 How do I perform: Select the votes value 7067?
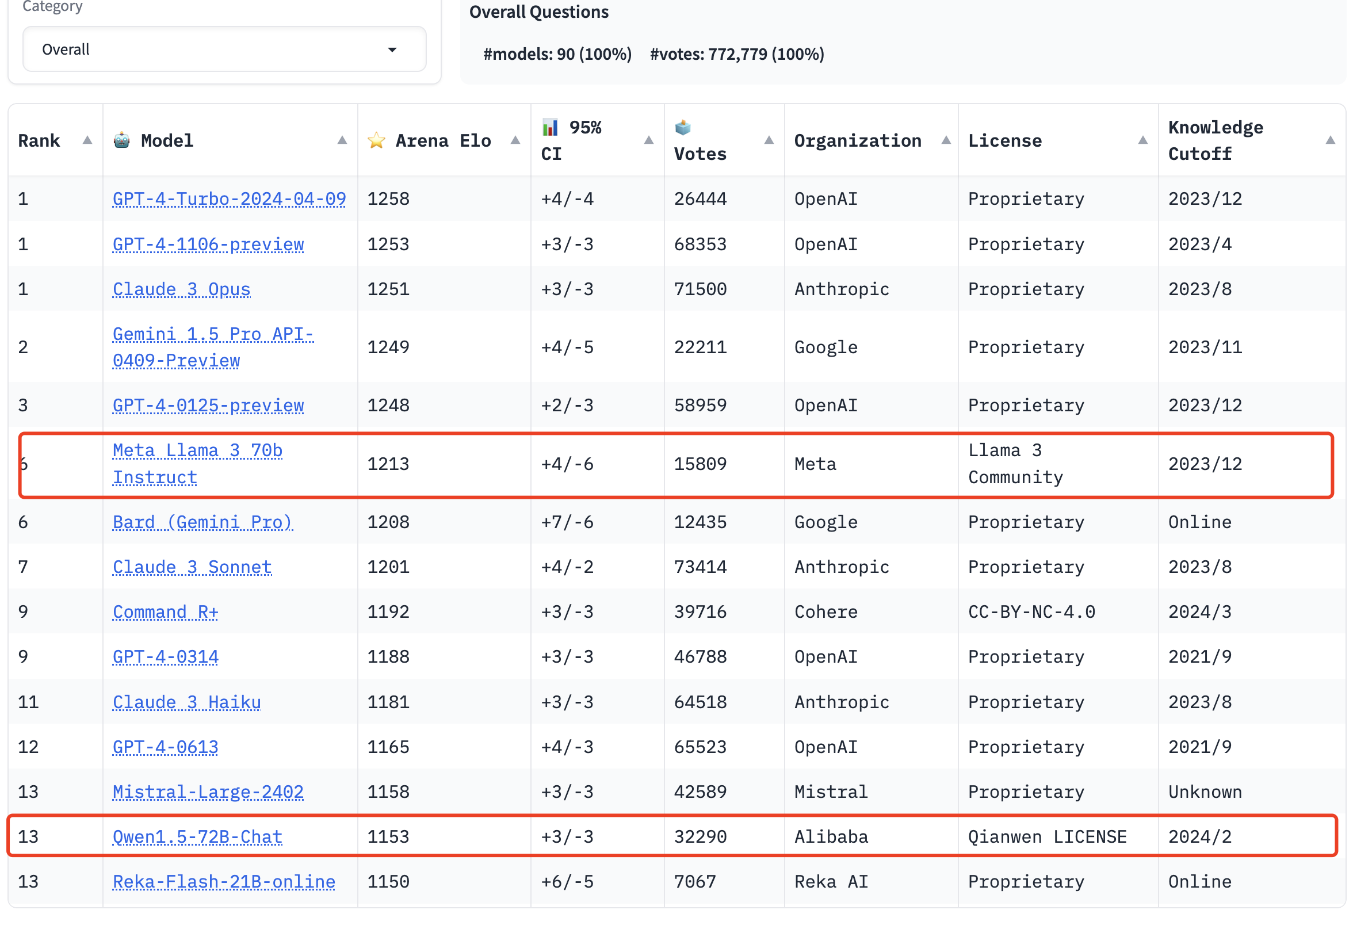click(x=695, y=882)
